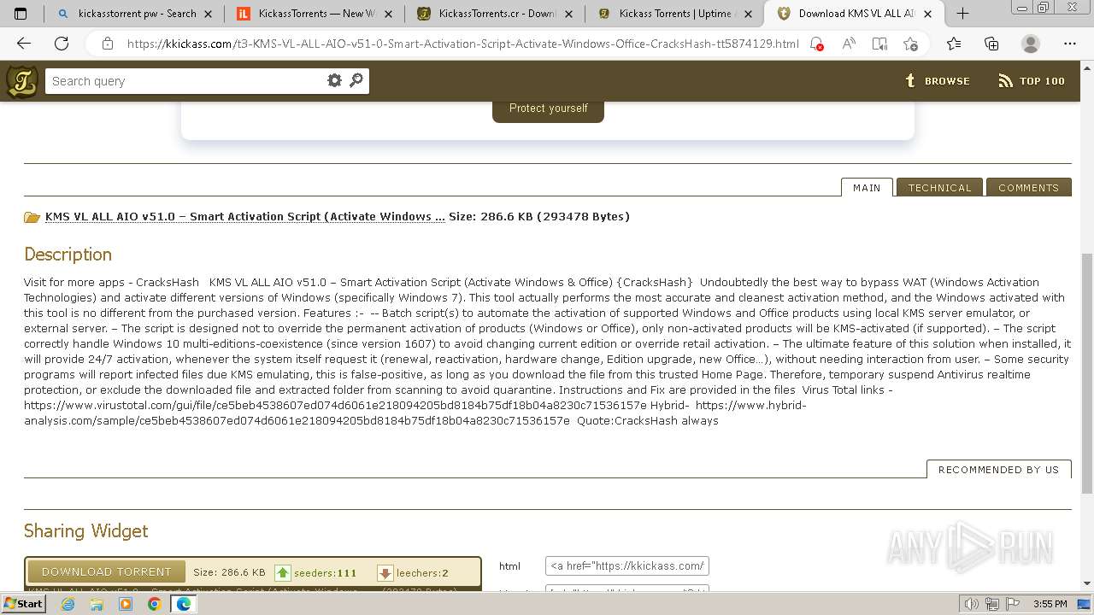Open the media player taskbar icon
Image resolution: width=1094 pixels, height=615 pixels.
tap(126, 604)
